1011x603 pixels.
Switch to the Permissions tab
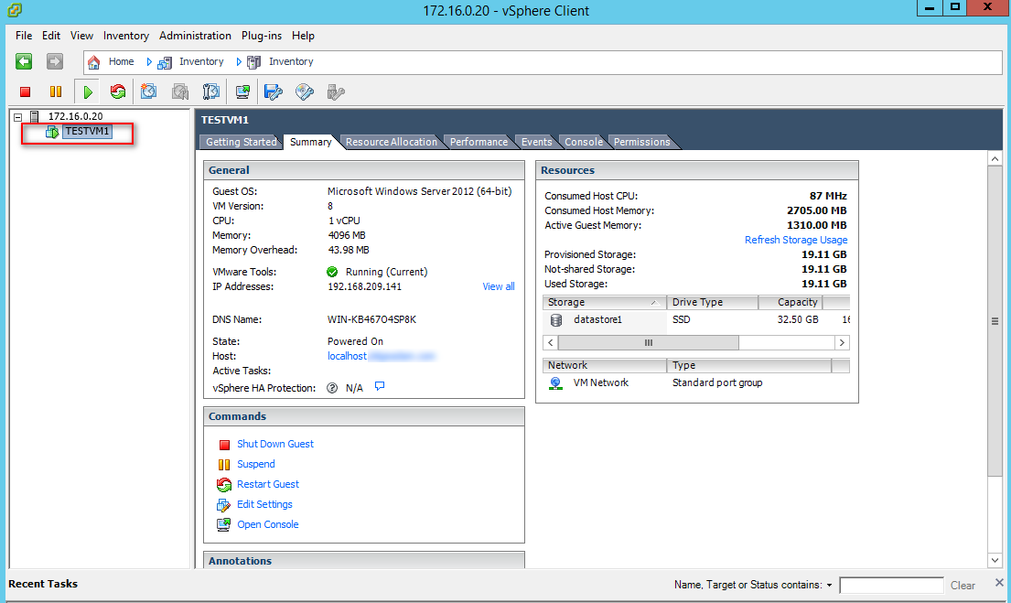point(641,142)
